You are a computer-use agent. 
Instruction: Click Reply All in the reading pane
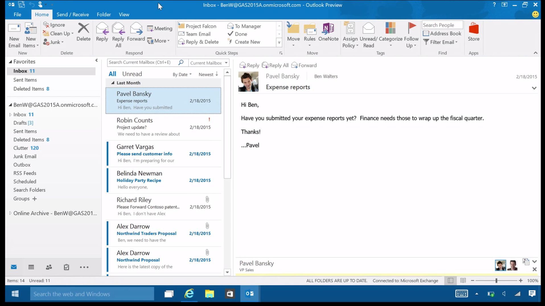pos(275,65)
